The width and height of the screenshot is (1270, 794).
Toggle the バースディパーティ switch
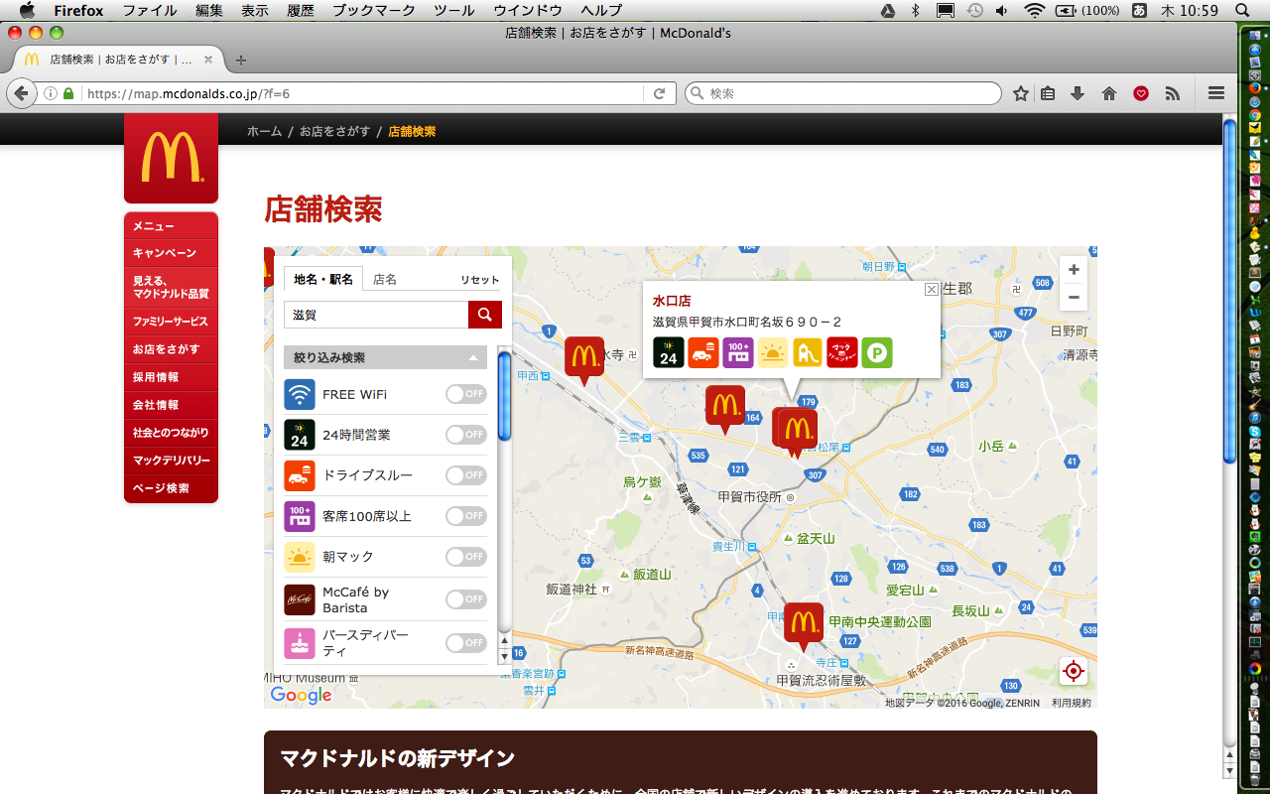[x=466, y=643]
